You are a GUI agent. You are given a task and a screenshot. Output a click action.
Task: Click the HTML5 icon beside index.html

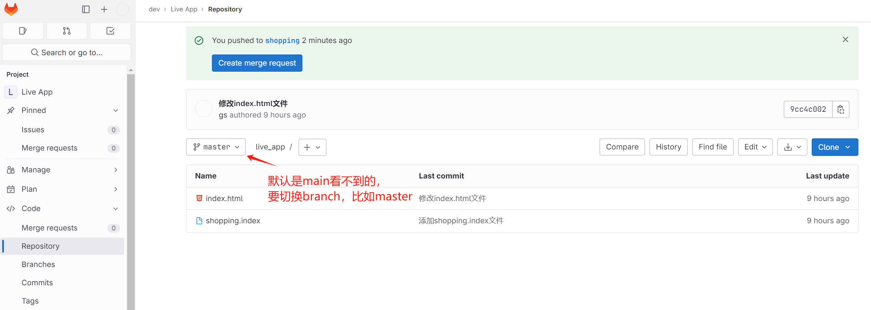click(199, 198)
